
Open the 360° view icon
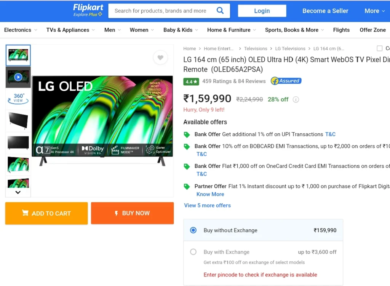click(18, 98)
